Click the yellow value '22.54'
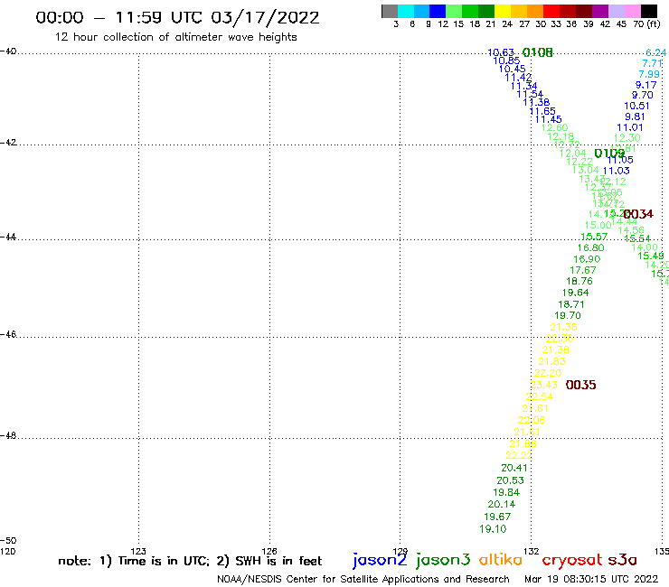This screenshot has height=587, width=669. click(x=540, y=396)
